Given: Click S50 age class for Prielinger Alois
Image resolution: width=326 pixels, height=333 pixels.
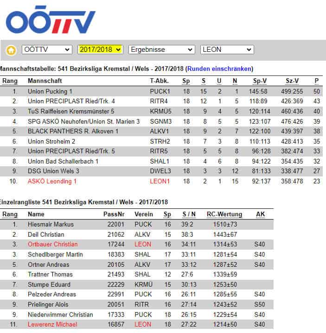Looking at the screenshot, I should click(x=259, y=305).
